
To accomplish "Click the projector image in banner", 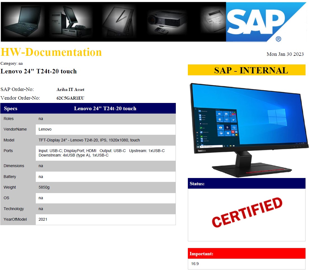I will [167, 22].
